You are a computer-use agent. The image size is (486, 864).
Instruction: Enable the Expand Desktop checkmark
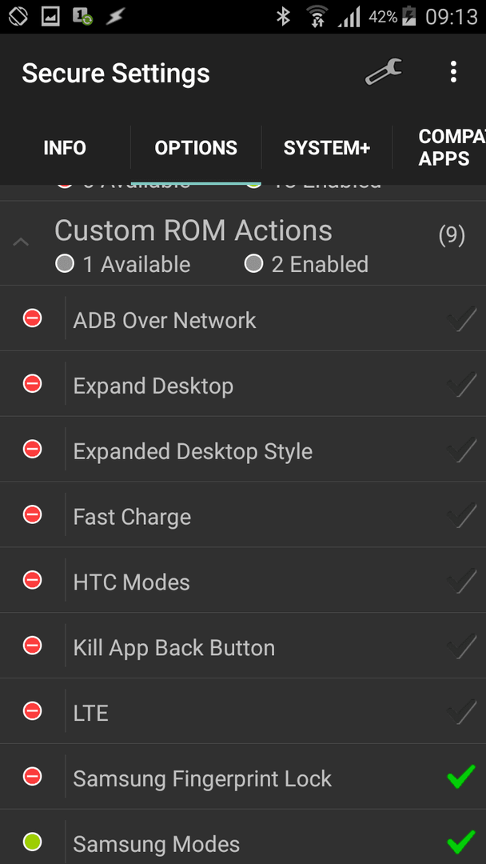(x=461, y=385)
